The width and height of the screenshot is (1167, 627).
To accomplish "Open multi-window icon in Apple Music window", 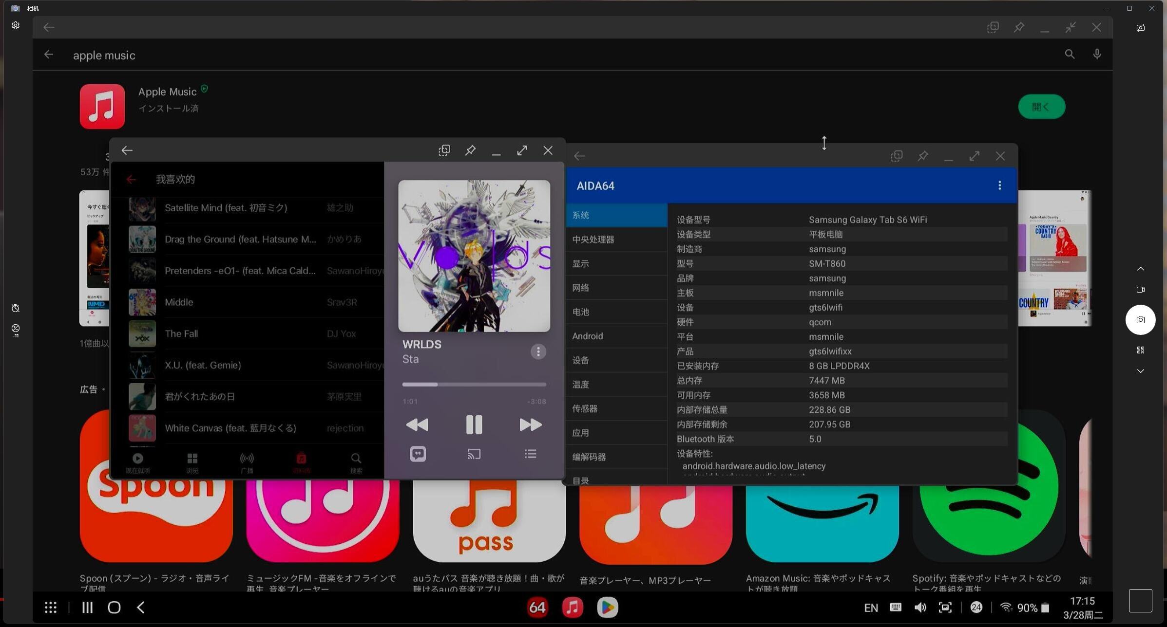I will tap(444, 150).
